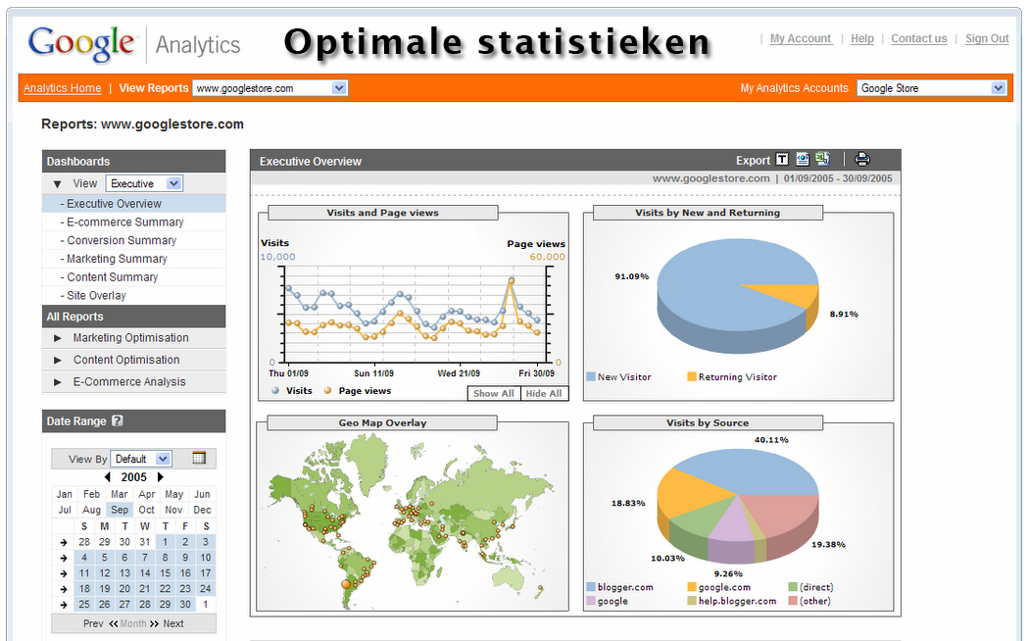
Task: Open E-commerce Summary dashboard
Action: click(134, 222)
